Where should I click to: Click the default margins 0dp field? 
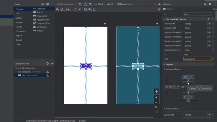click(68, 9)
